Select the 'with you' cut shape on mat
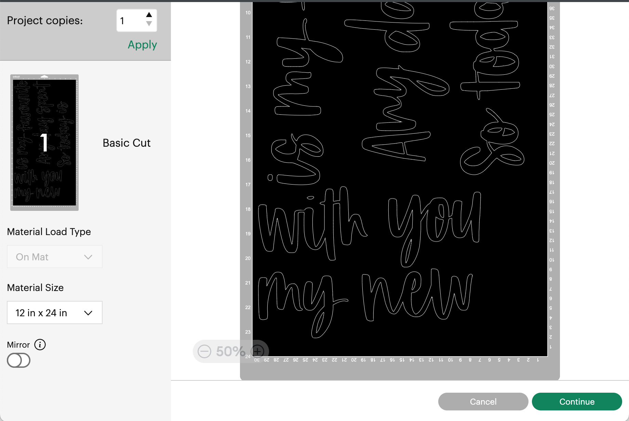 click(369, 227)
